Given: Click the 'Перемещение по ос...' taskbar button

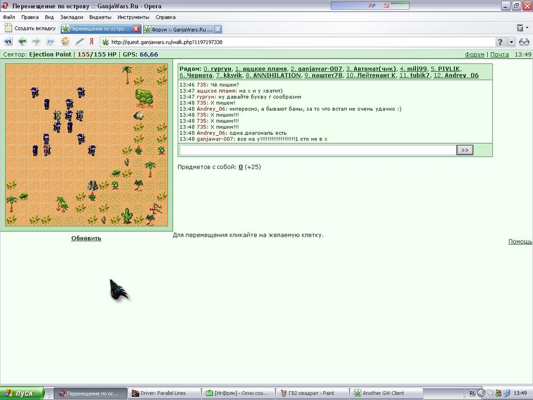Looking at the screenshot, I should click(91, 393).
